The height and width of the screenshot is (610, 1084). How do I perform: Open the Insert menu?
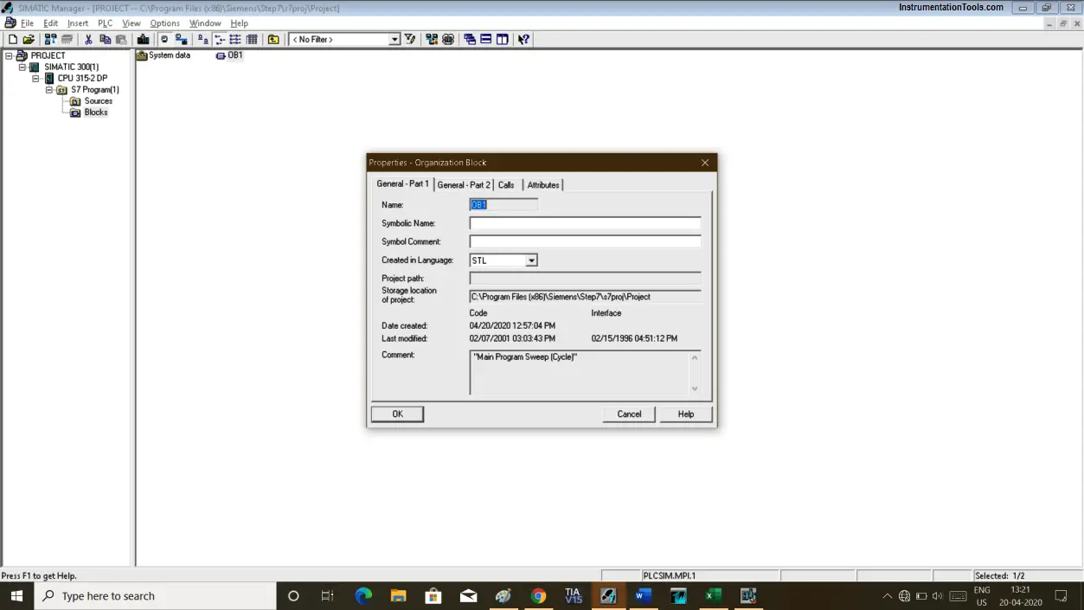point(78,23)
